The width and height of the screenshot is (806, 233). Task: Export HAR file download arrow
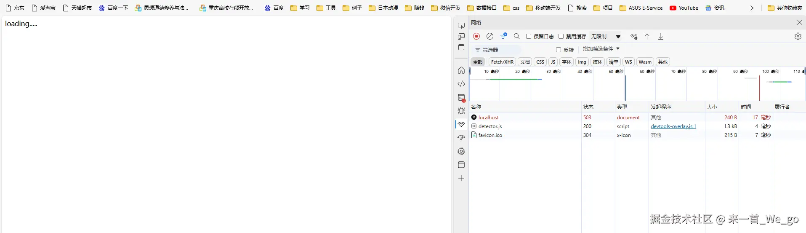(x=661, y=36)
